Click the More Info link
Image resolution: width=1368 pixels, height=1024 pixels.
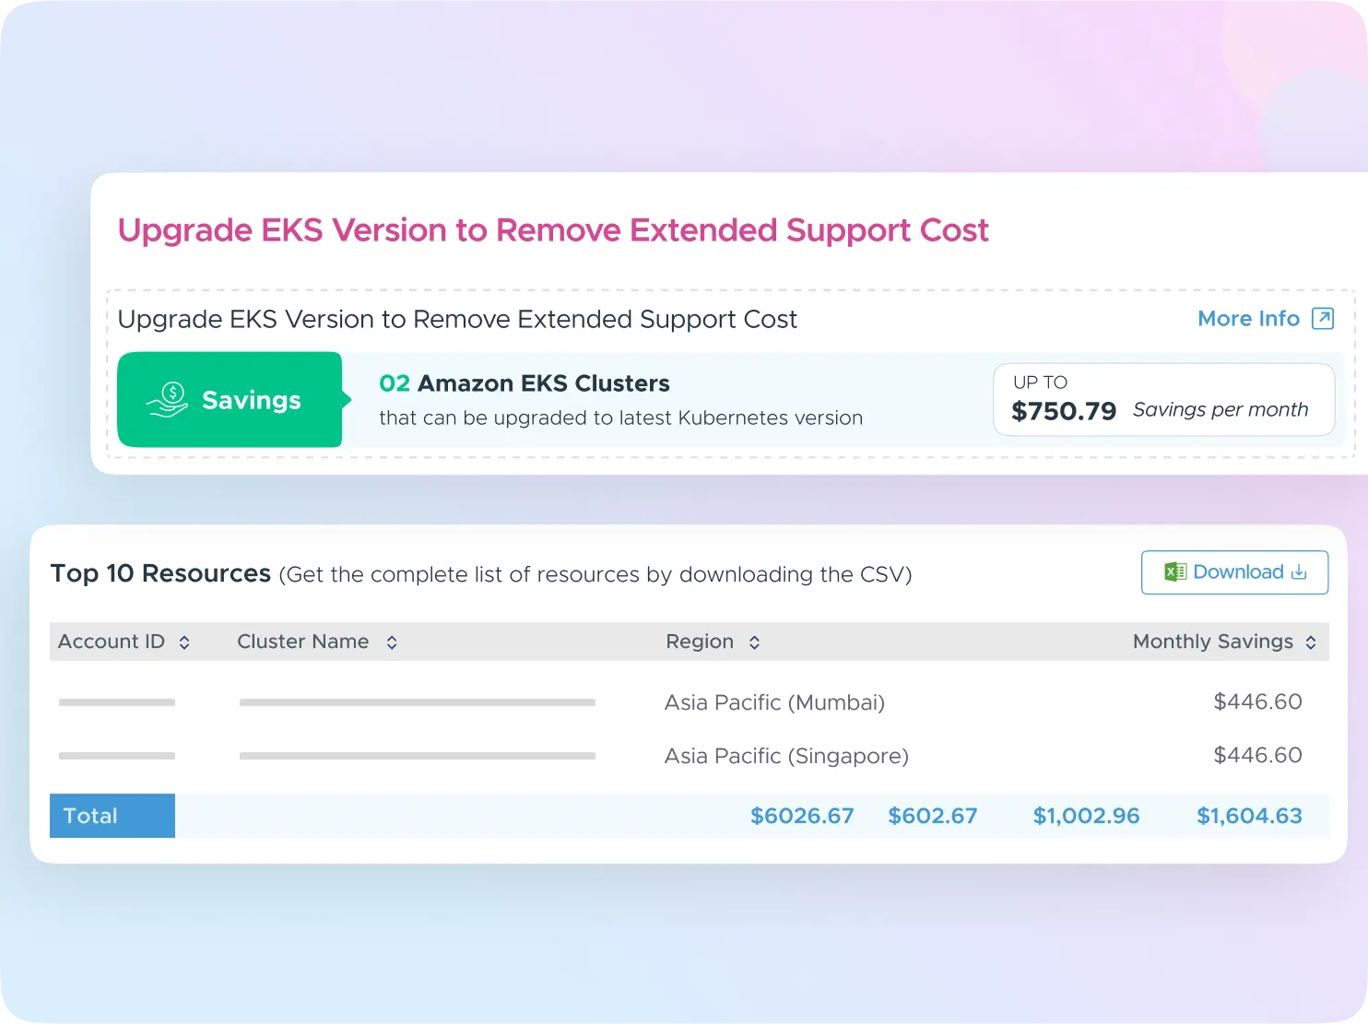pos(1248,319)
